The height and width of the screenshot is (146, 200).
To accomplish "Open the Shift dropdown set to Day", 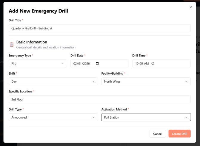I will coord(53,81).
